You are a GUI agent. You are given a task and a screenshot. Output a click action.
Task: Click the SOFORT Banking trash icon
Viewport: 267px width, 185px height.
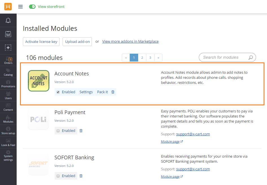81,176
